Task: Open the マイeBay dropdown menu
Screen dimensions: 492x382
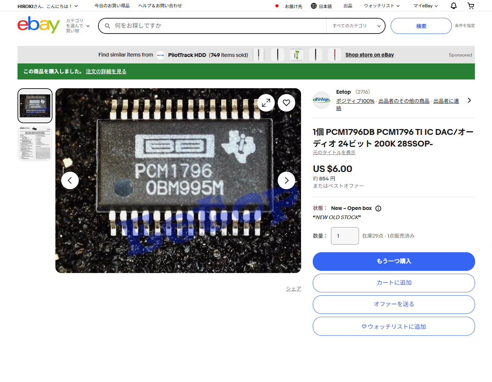Action: pyautogui.click(x=425, y=6)
